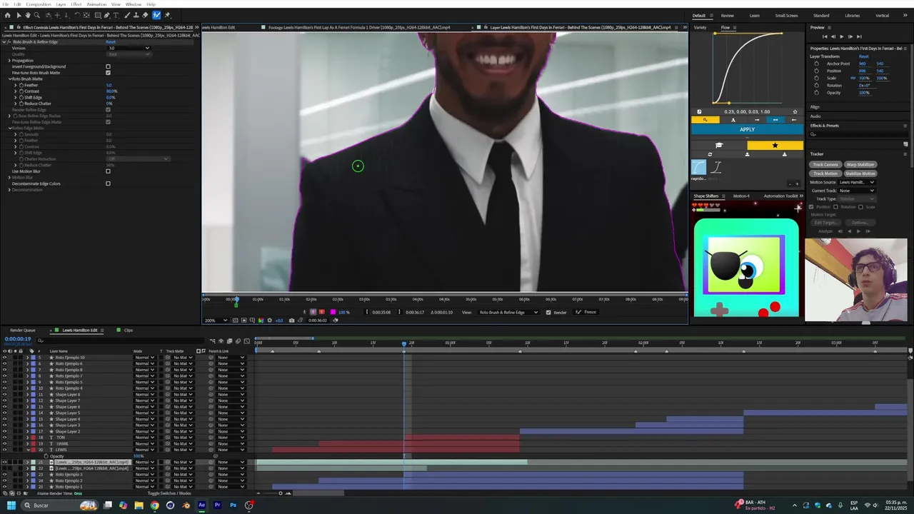Select the Hand tool
This screenshot has height=514, width=914.
coord(28,15)
